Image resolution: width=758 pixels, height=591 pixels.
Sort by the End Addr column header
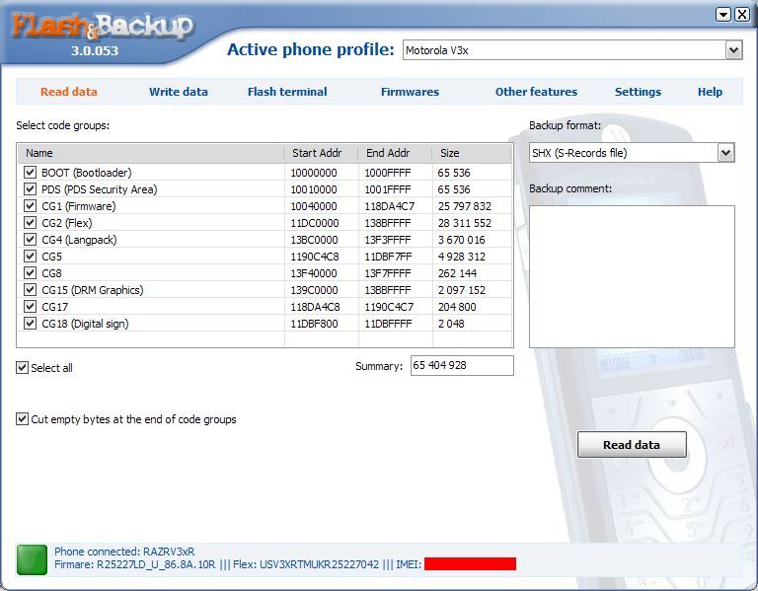pos(395,153)
